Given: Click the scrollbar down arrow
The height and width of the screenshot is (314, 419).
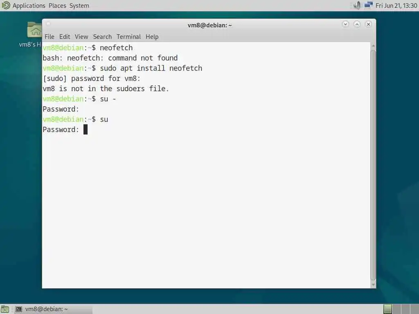Looking at the screenshot, I should (373, 285).
